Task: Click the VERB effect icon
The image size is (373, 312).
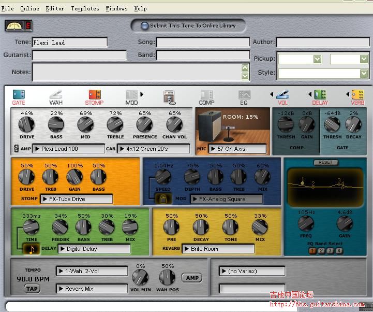Action: pos(357,95)
